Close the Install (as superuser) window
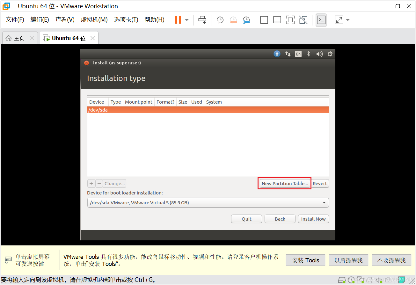 point(86,63)
